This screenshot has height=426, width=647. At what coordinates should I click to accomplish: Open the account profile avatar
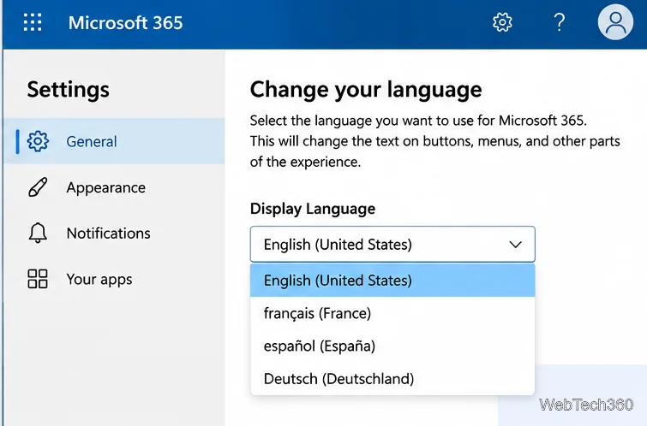(615, 22)
